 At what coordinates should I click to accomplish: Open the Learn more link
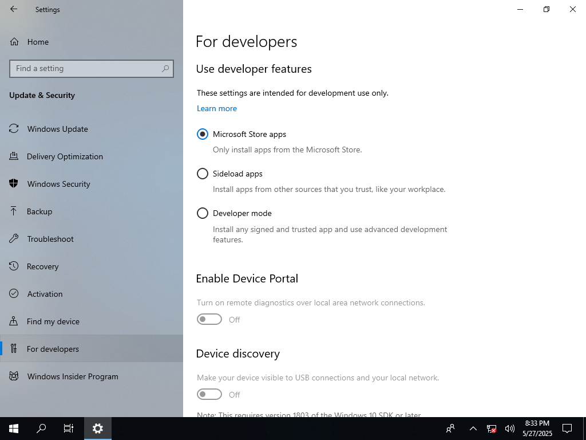point(217,108)
